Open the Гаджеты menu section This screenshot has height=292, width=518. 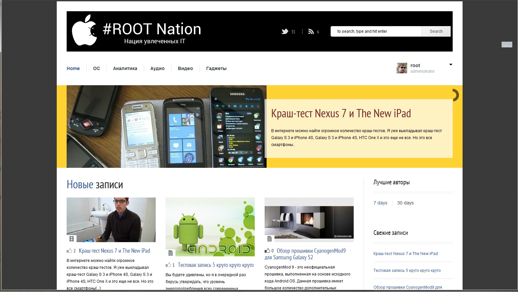[x=216, y=68]
